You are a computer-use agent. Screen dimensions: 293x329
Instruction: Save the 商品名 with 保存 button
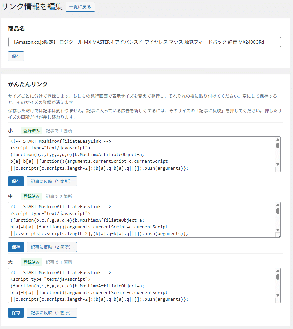pos(16,56)
